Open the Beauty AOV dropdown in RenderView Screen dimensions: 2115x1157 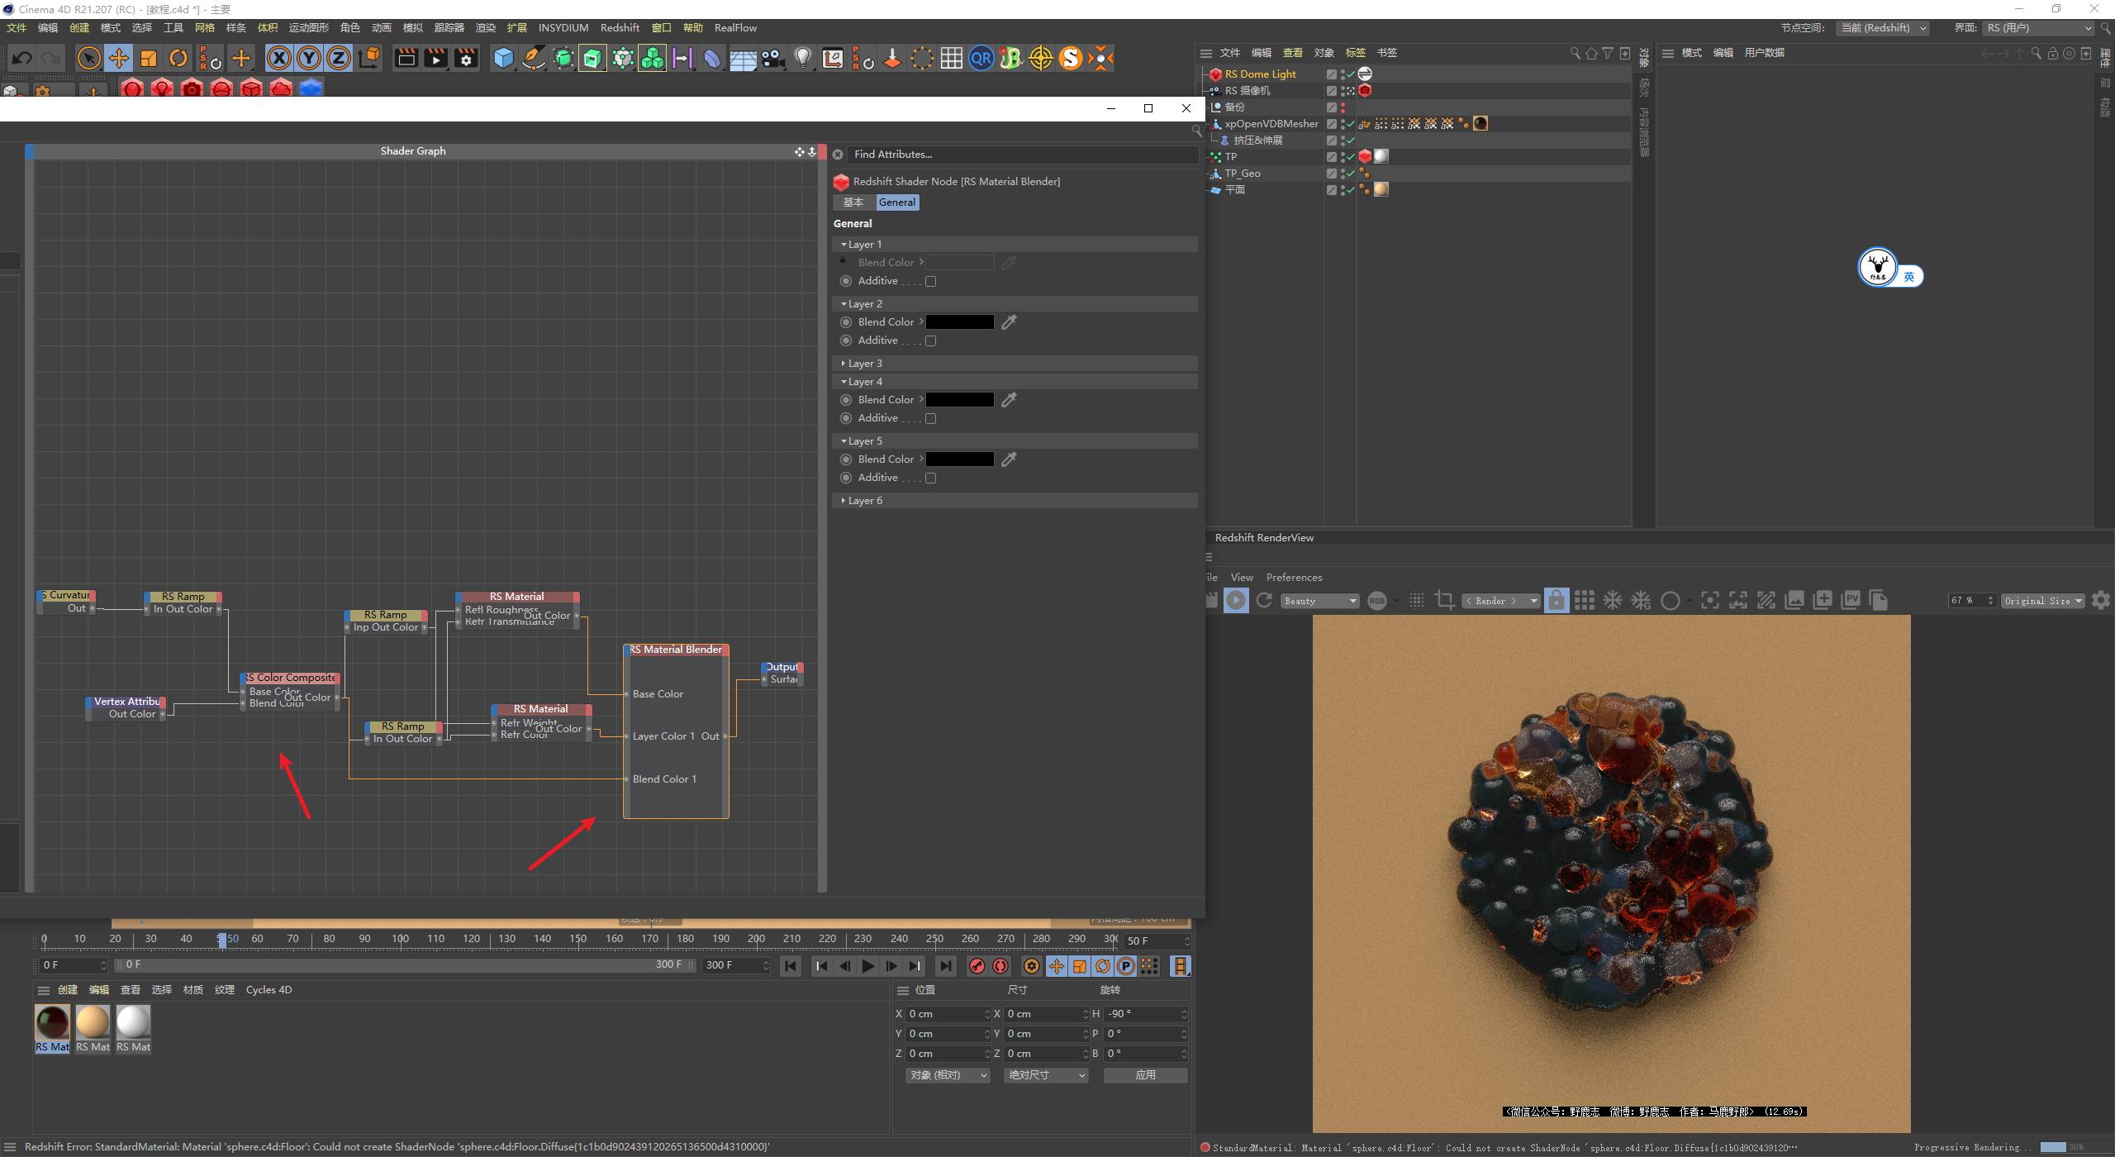click(1319, 601)
